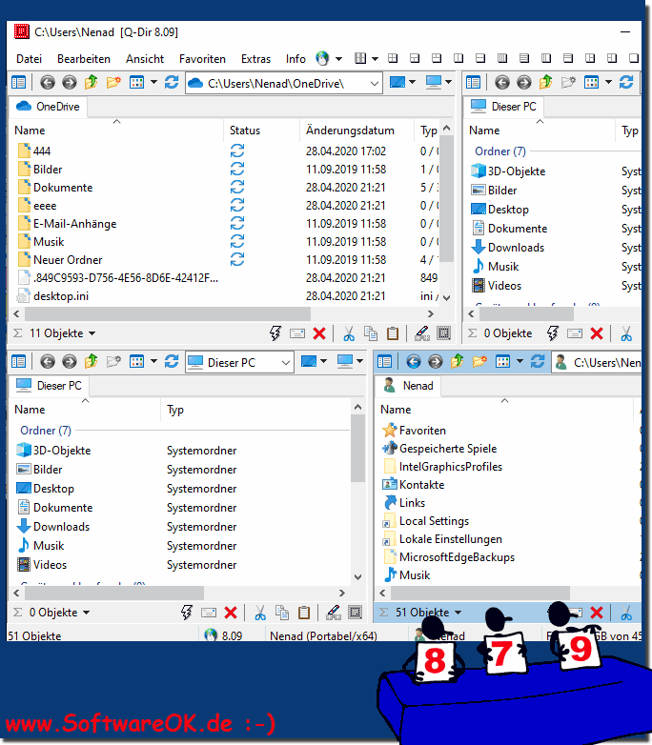Open Dieser PC address dropdown in bottom-left pane
This screenshot has width=652, height=745.
pos(285,363)
